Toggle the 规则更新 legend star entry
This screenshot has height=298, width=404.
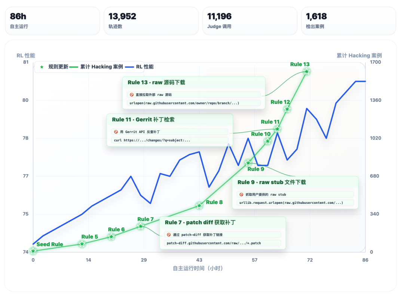click(54, 67)
